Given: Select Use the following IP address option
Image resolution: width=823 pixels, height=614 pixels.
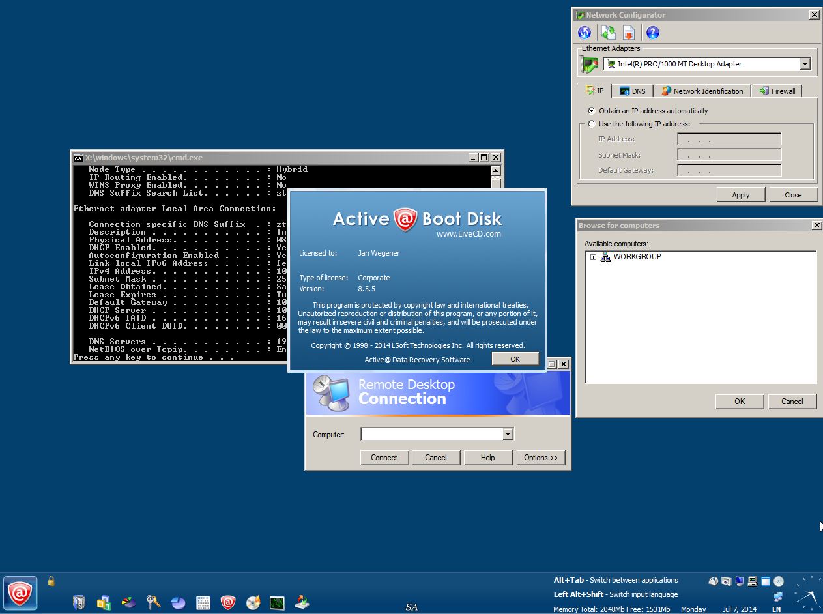Looking at the screenshot, I should coord(592,124).
